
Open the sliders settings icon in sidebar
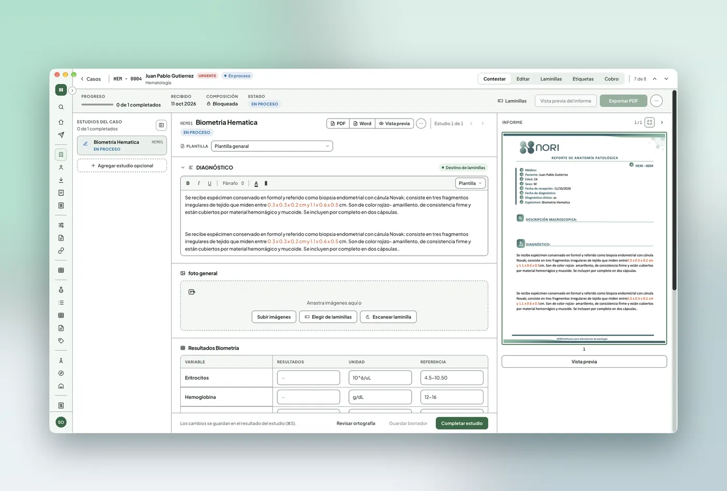point(61,225)
